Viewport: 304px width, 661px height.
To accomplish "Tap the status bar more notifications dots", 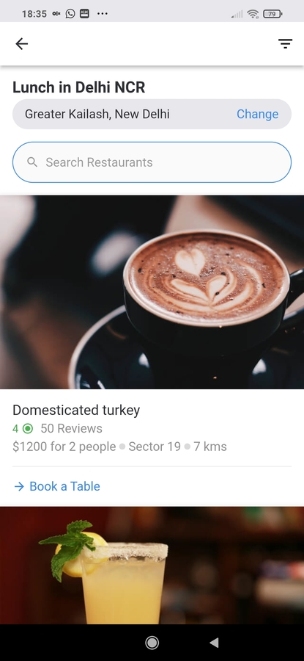I will click(102, 13).
